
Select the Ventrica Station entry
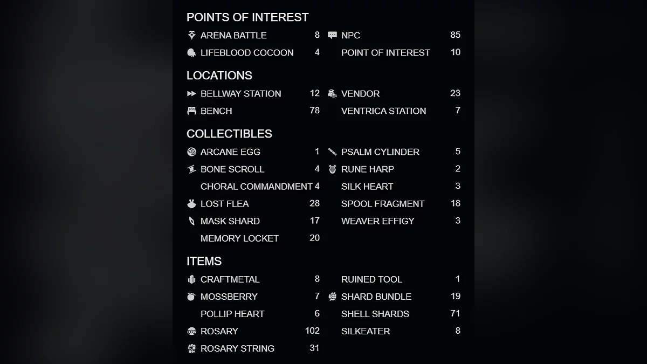coord(383,111)
